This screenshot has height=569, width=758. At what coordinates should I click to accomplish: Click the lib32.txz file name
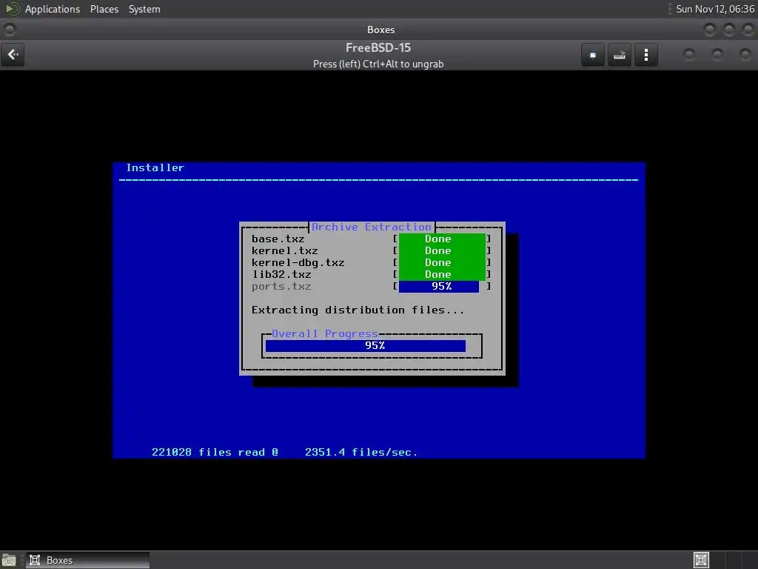pyautogui.click(x=281, y=274)
